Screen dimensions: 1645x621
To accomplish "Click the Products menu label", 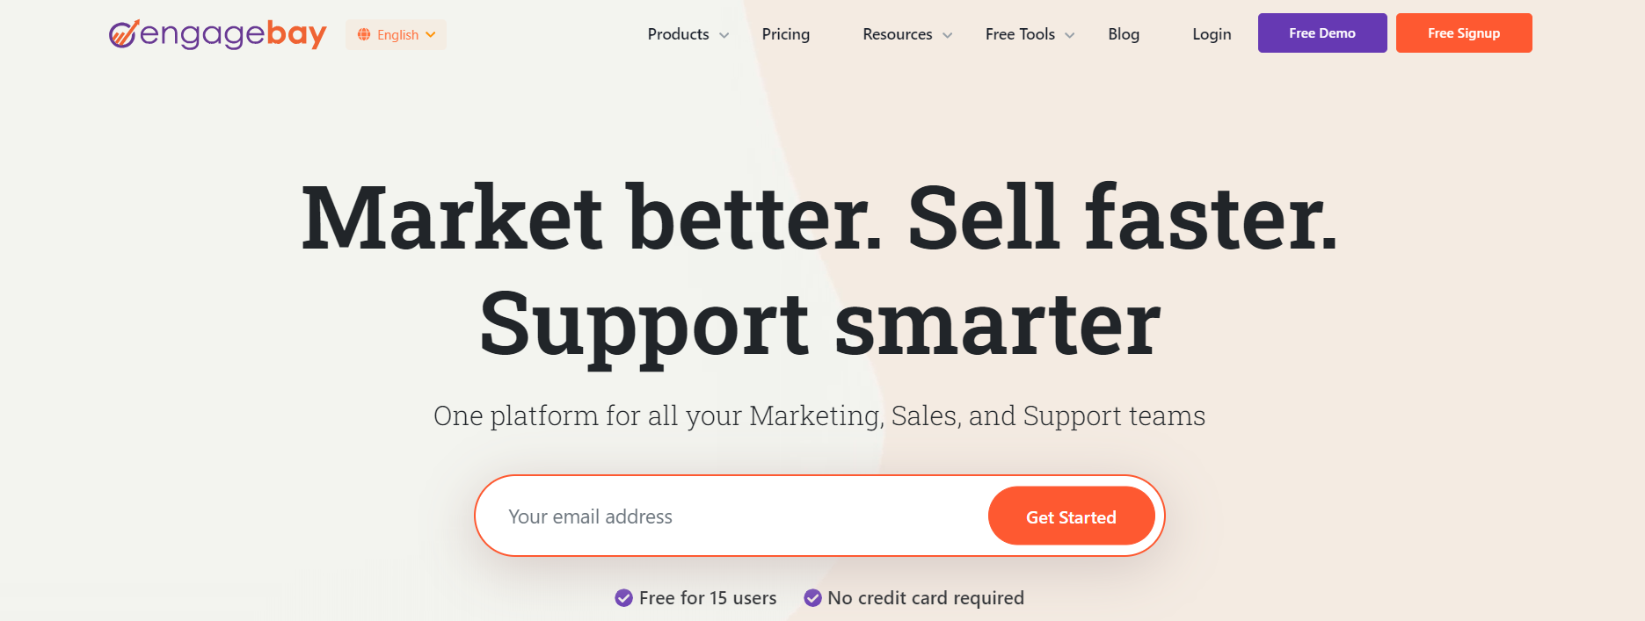I will [x=678, y=34].
